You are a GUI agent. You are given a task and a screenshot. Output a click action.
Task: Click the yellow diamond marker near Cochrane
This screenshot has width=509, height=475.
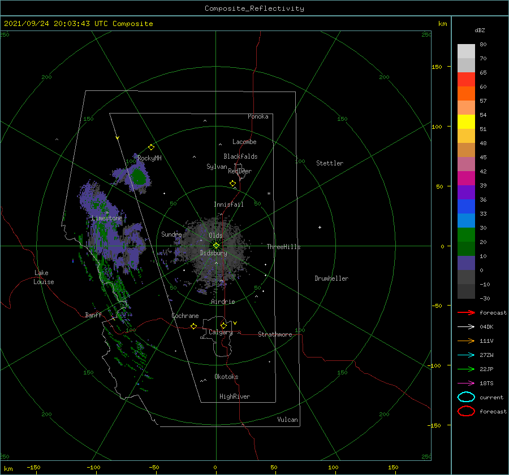point(194,326)
